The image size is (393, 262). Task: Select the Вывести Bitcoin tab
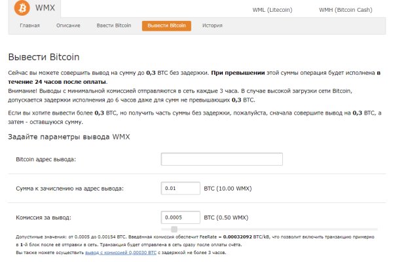tap(166, 26)
